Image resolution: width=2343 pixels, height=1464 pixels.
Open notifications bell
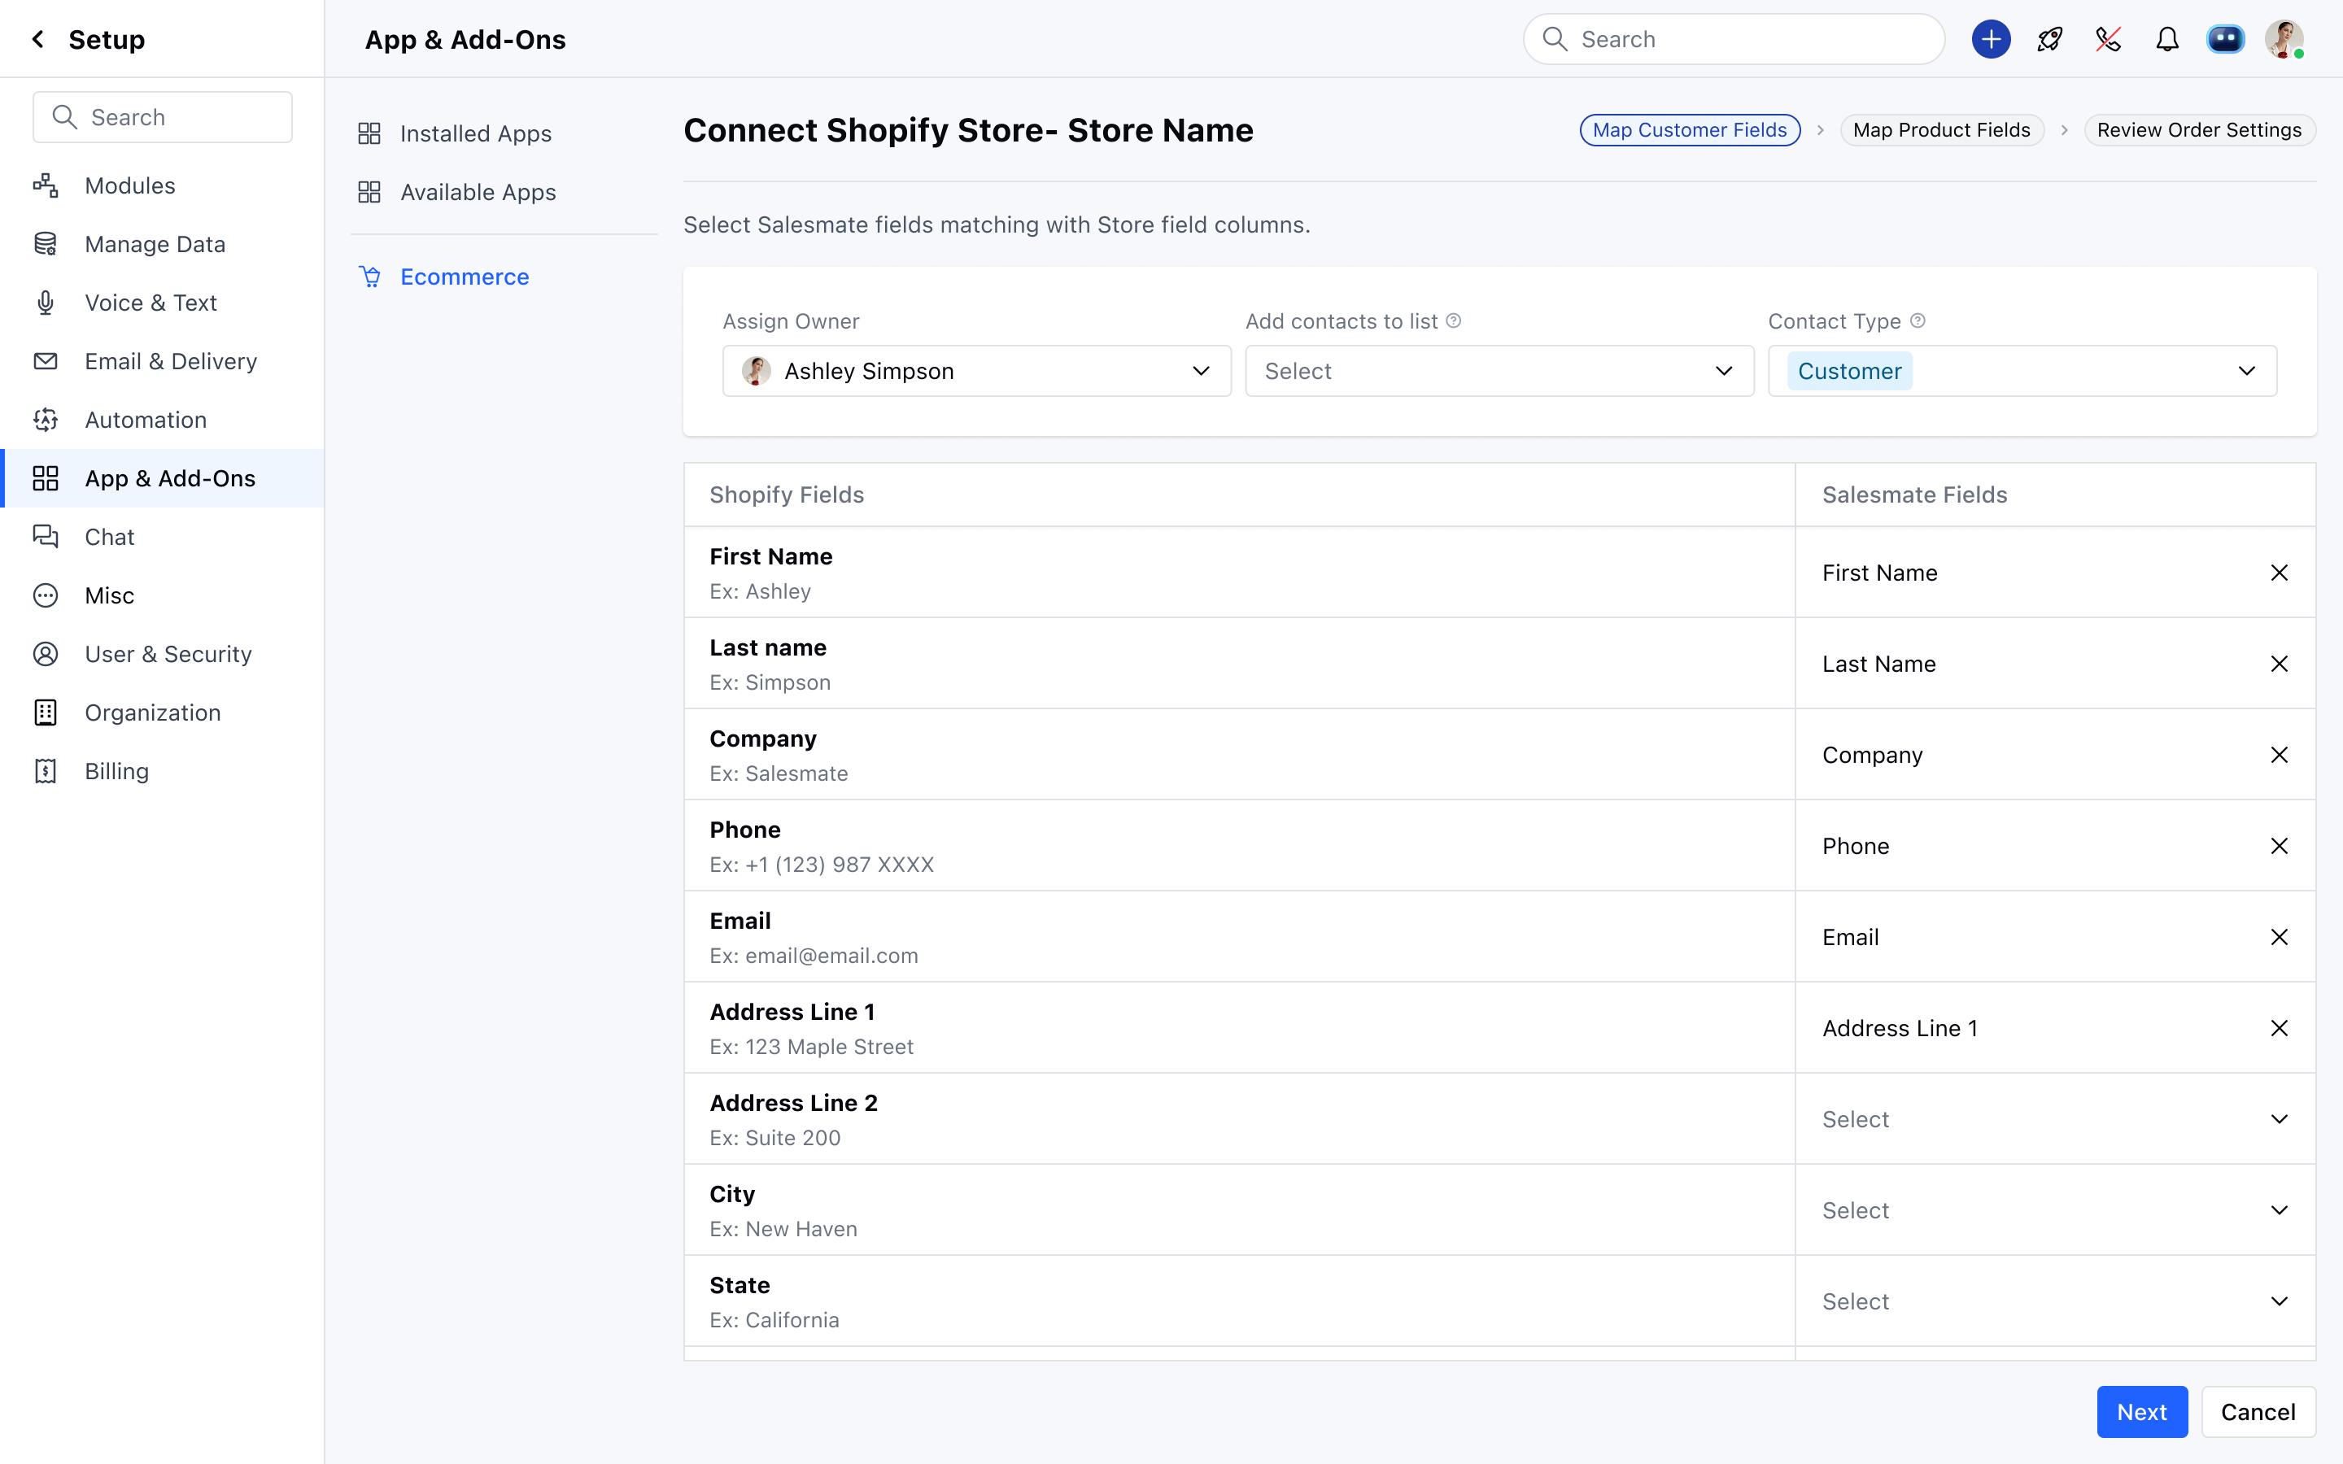(x=2166, y=39)
